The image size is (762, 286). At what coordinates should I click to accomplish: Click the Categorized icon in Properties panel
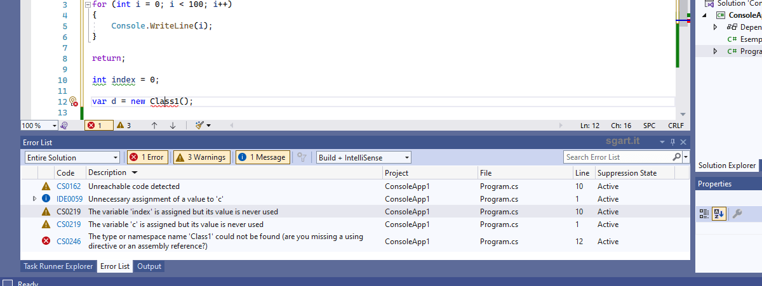point(704,214)
